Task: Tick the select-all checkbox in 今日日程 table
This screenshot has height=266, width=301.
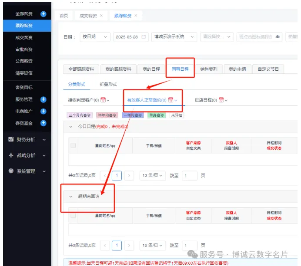Action: tap(73, 145)
